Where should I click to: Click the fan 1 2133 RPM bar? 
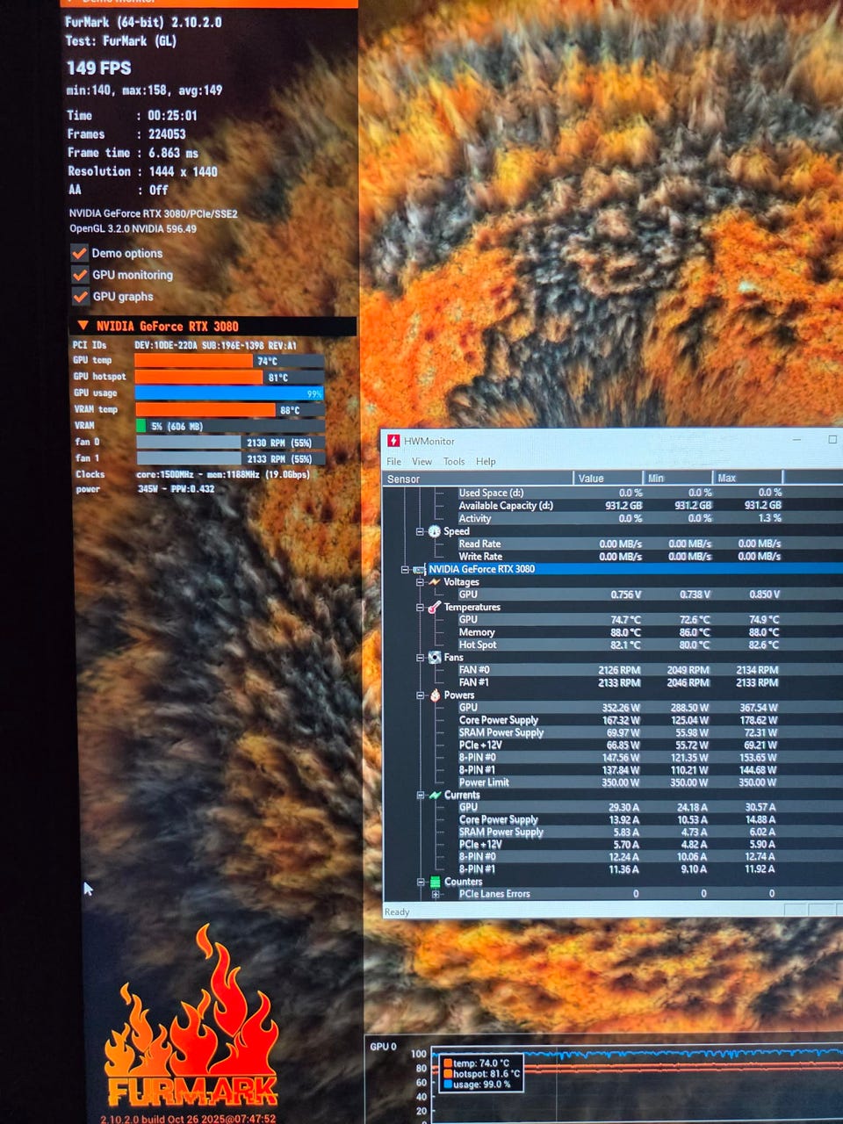click(230, 458)
